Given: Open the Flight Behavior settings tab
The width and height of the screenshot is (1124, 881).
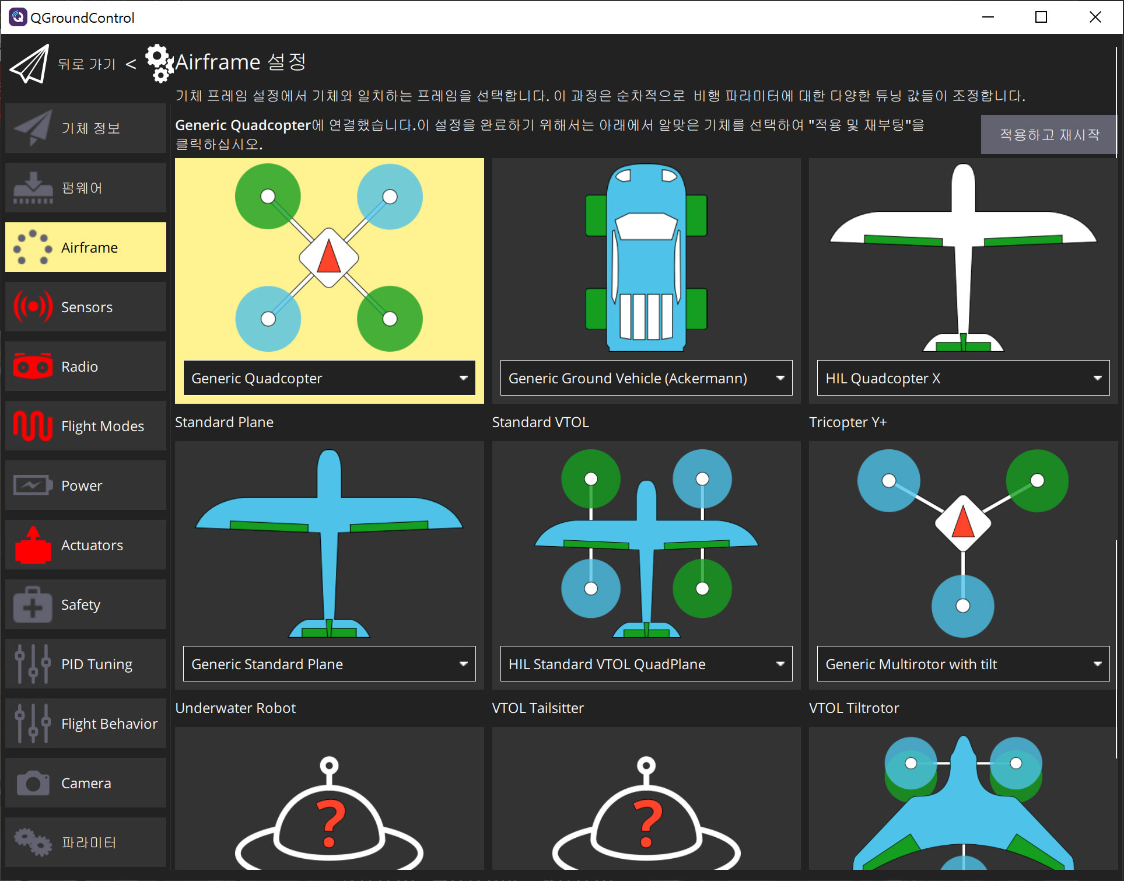Looking at the screenshot, I should [86, 723].
